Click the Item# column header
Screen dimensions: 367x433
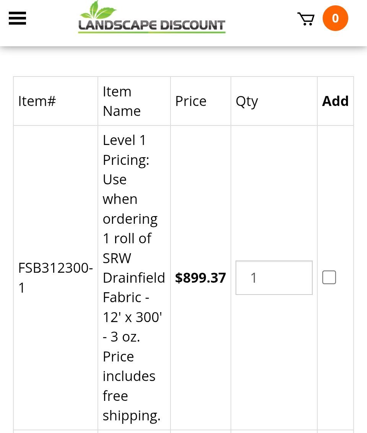click(37, 101)
